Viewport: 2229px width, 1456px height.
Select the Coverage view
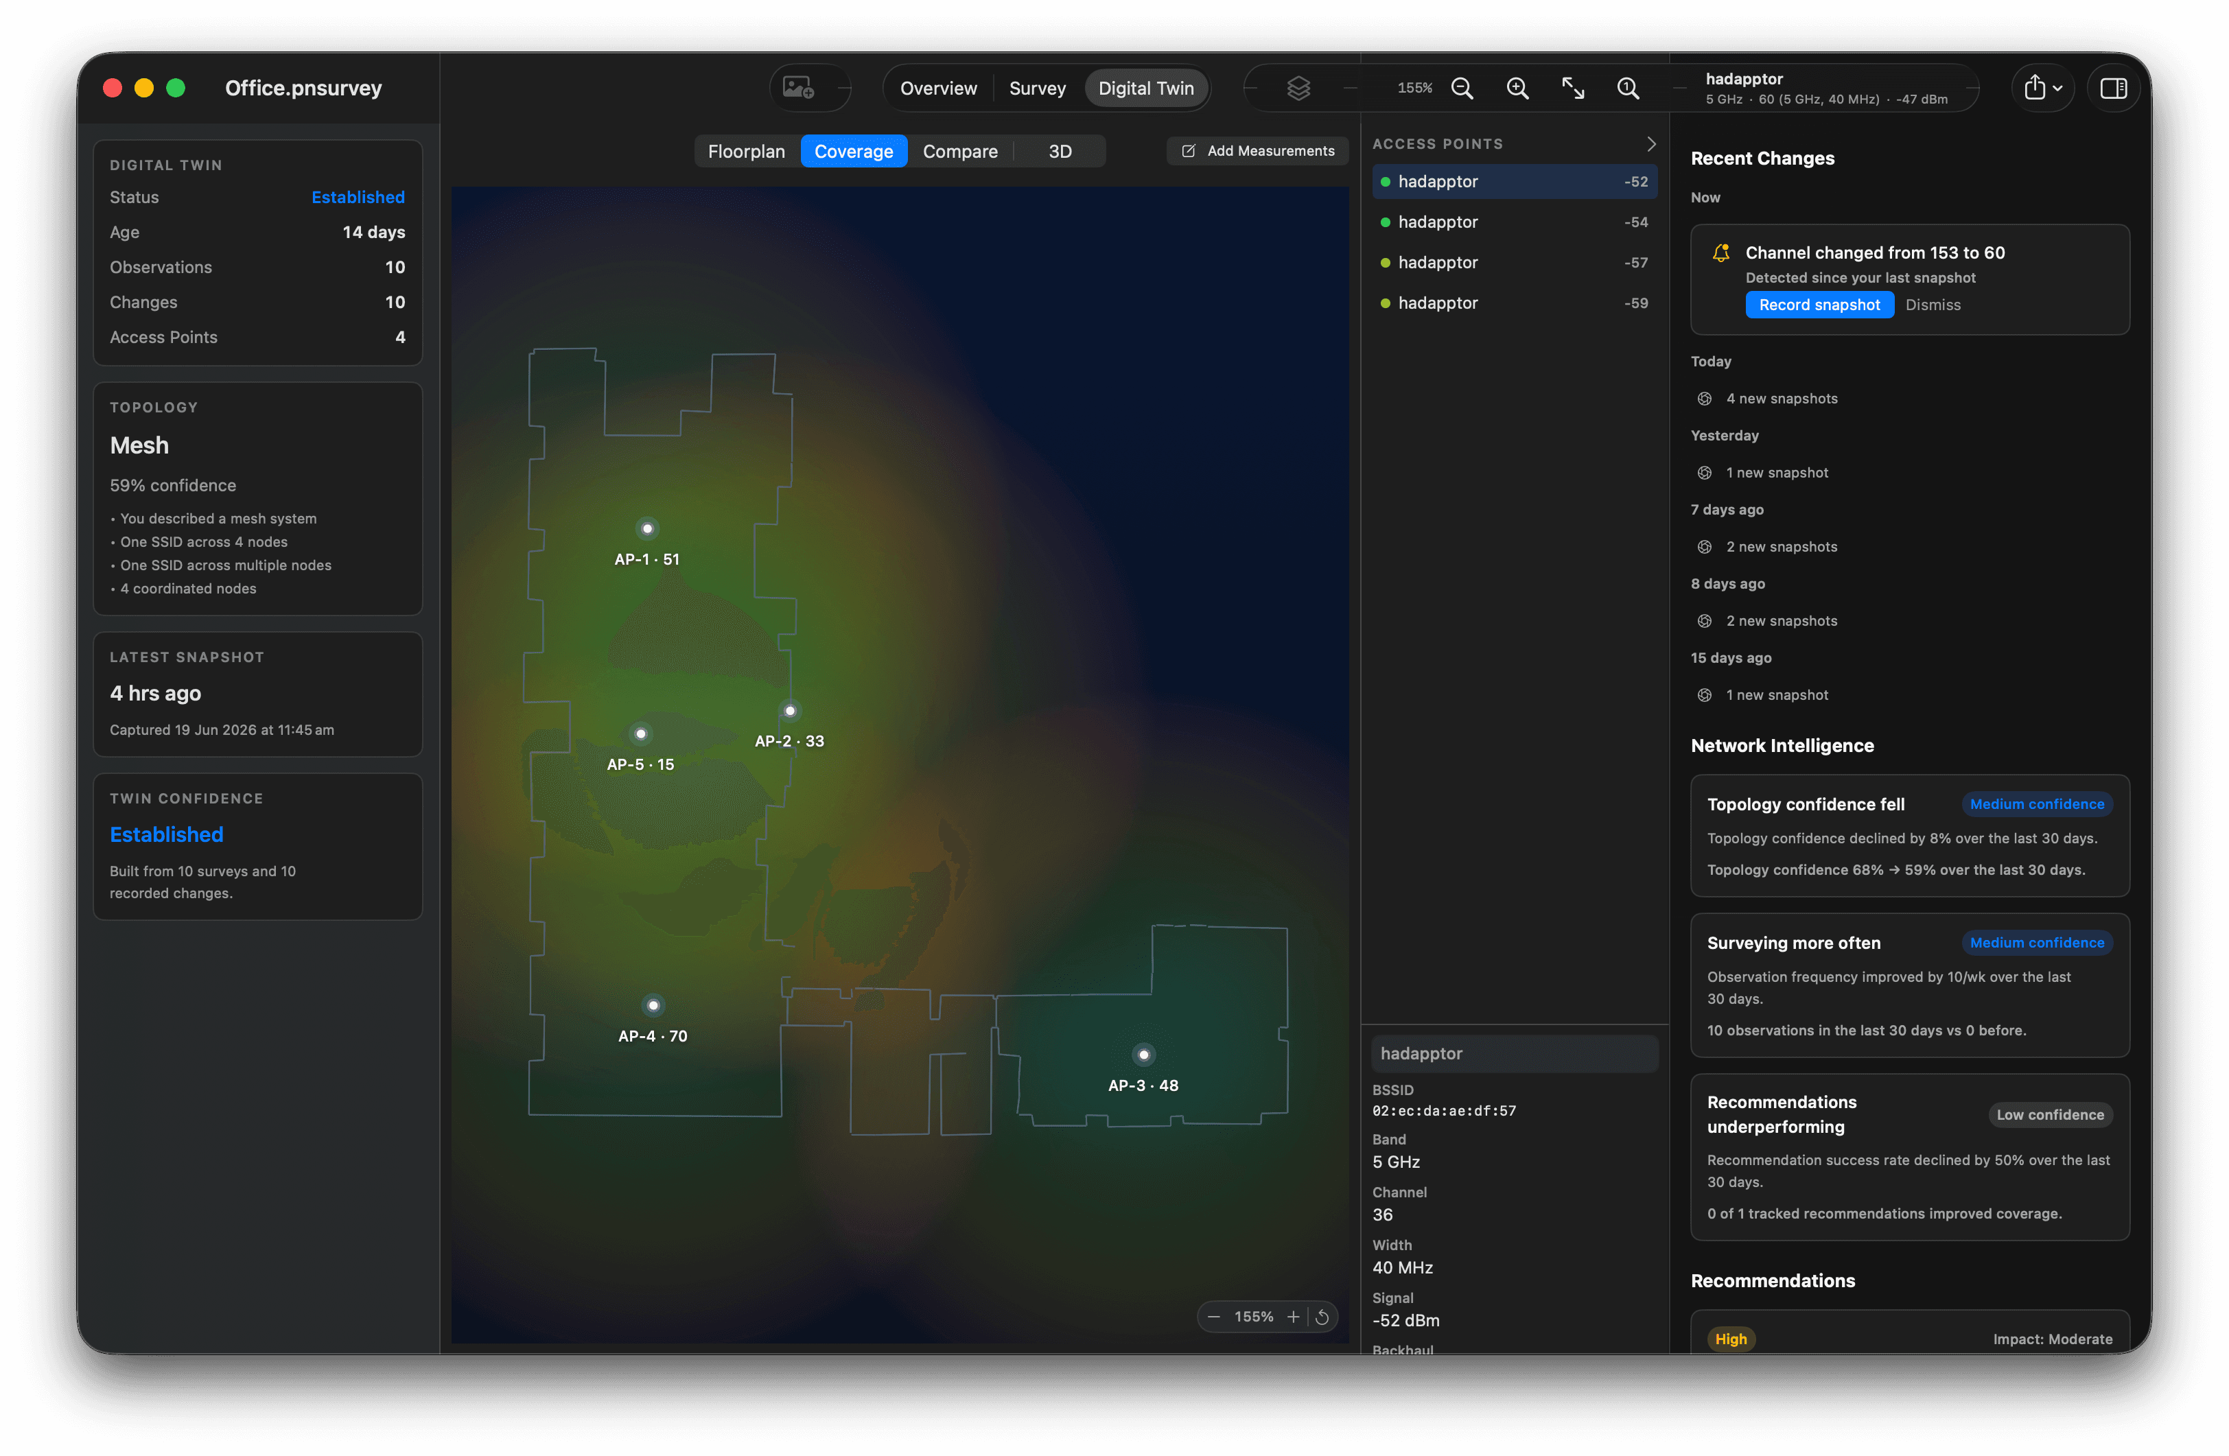click(853, 152)
